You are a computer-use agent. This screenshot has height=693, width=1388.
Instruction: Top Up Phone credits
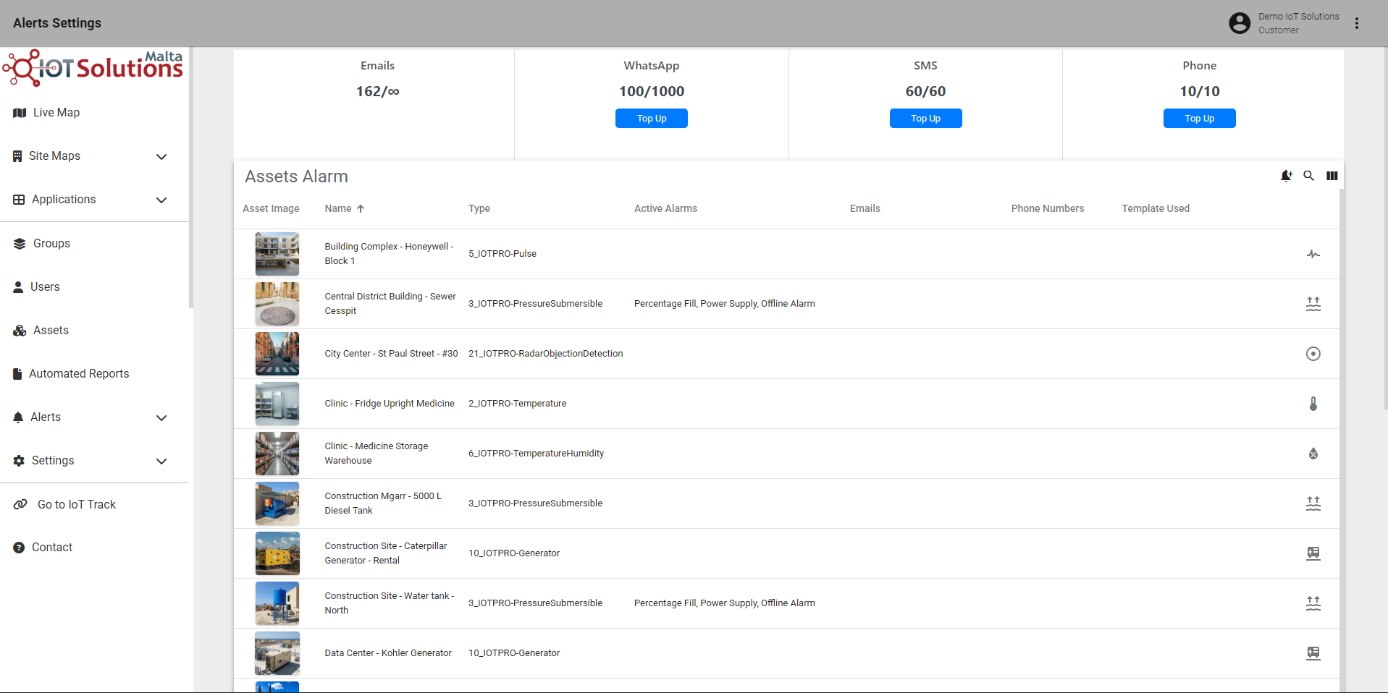pos(1199,119)
